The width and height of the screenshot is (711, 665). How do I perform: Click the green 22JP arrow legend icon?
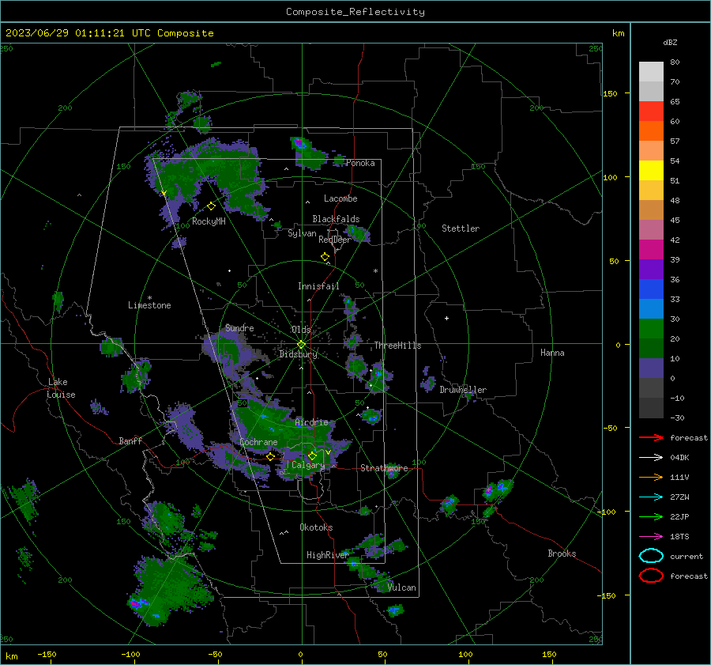point(651,516)
